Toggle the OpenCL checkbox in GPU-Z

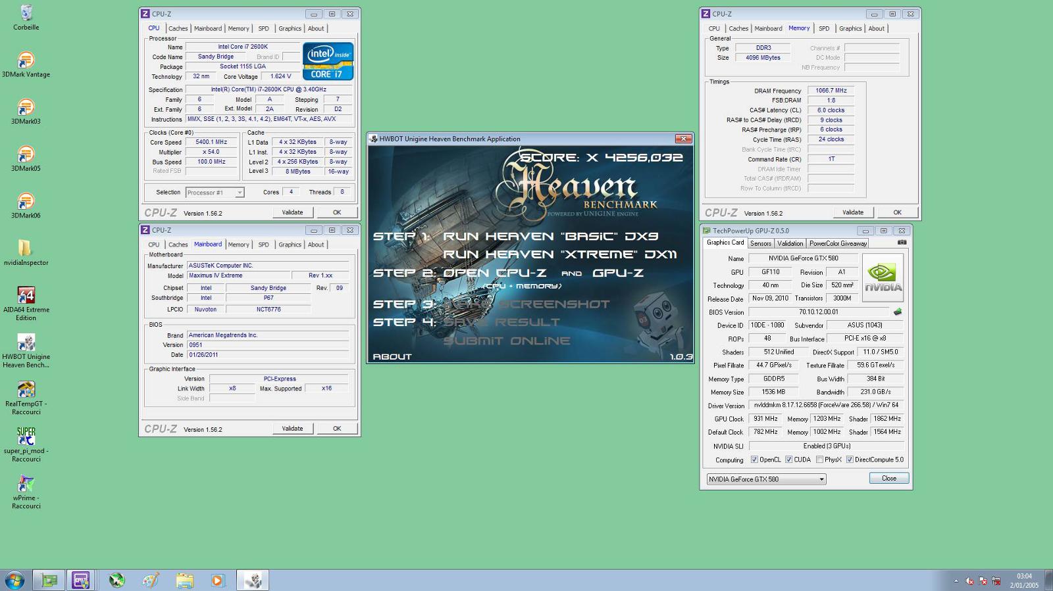(754, 460)
